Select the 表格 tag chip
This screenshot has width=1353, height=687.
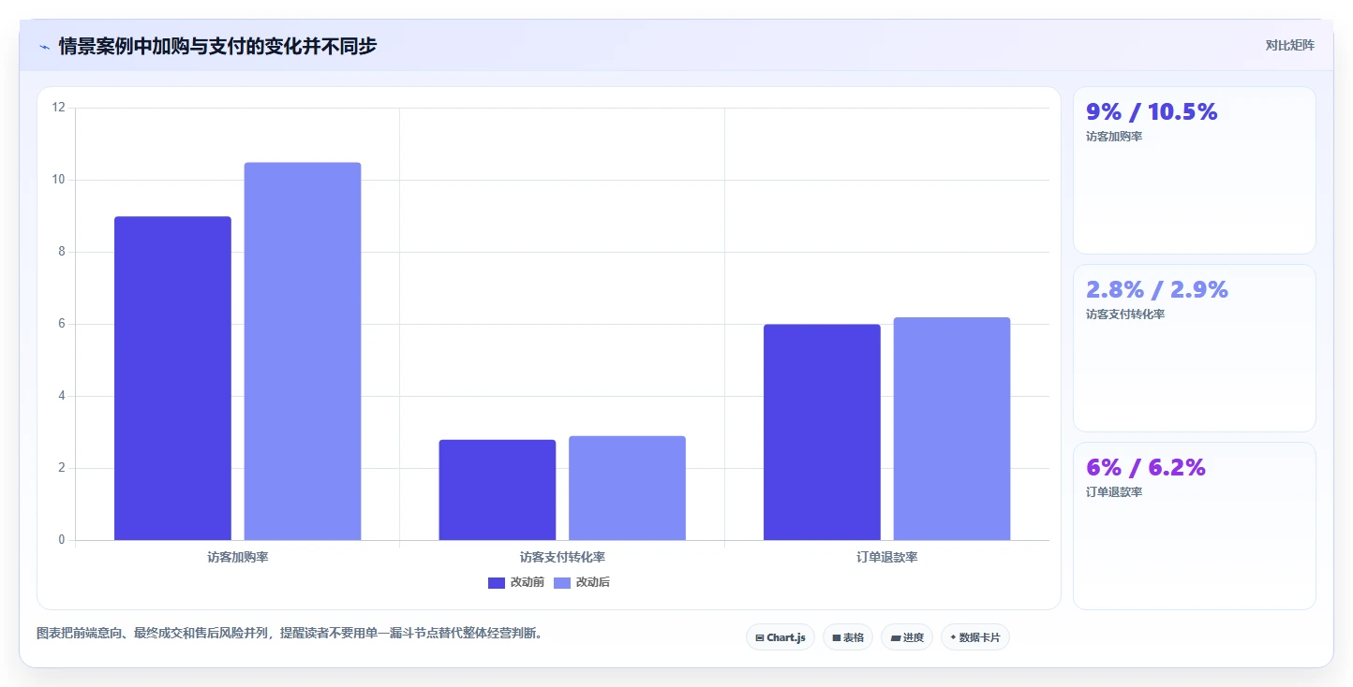tap(847, 637)
